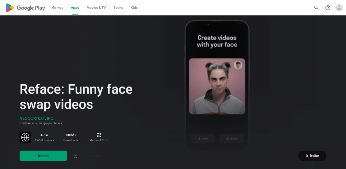
Task: Install the Reface app
Action: pos(43,156)
